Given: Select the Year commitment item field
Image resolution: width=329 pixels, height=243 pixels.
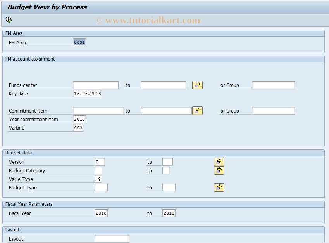Looking at the screenshot, I should pos(79,119).
